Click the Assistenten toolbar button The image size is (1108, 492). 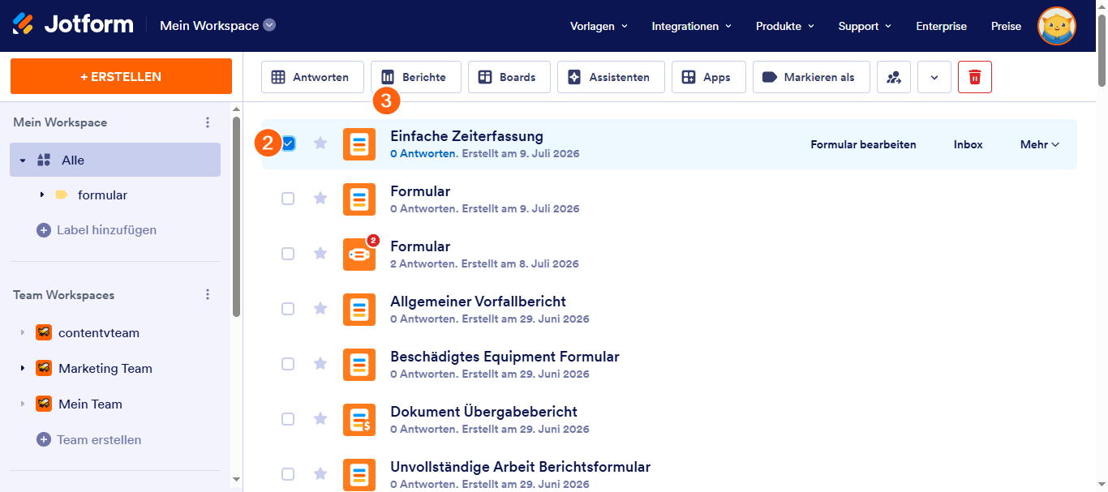coord(611,77)
